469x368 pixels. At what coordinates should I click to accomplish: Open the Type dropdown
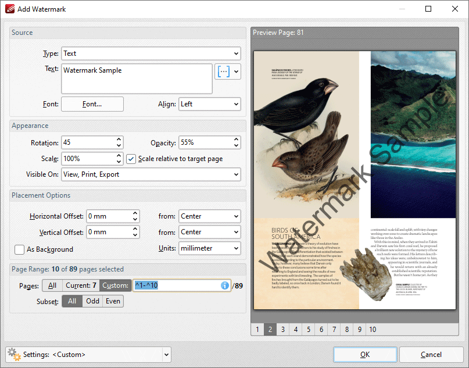point(151,53)
